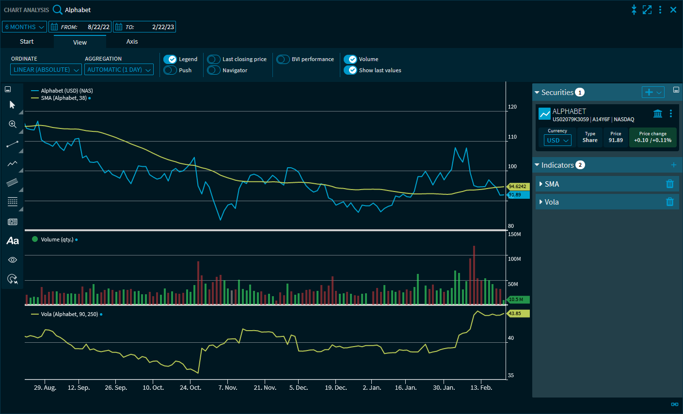Open the Axis tab
The image size is (683, 414).
coord(132,42)
